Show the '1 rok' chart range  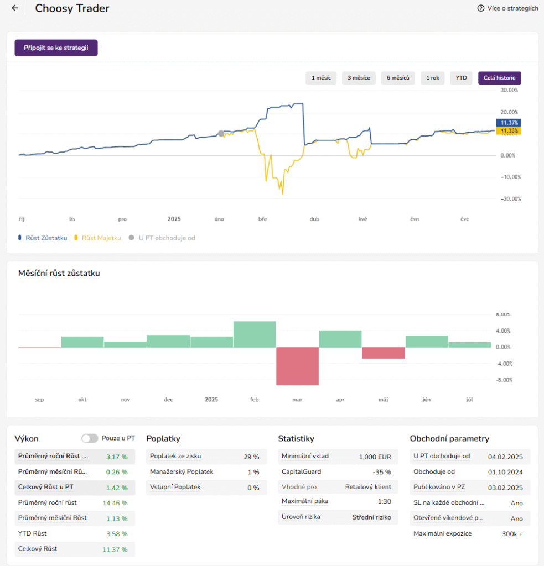point(432,78)
